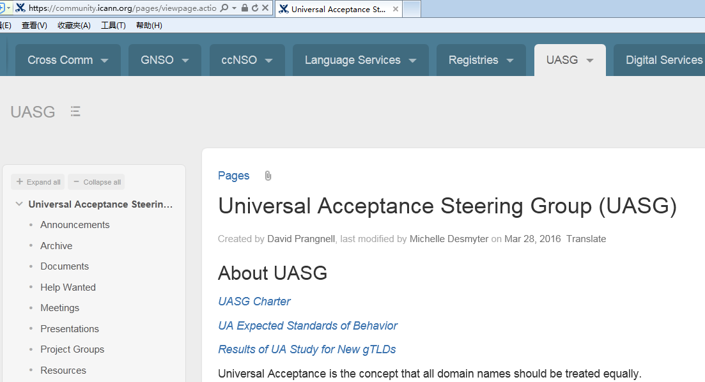Click the UASG space title heading
Image resolution: width=705 pixels, height=382 pixels.
click(33, 112)
